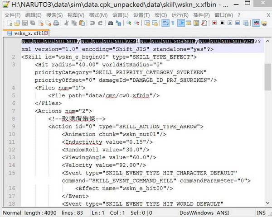Toggle the INS insert mode indicator

coord(261,212)
